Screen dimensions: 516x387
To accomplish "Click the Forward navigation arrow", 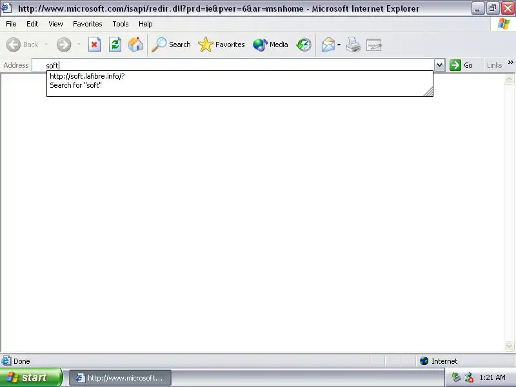I will click(x=63, y=45).
